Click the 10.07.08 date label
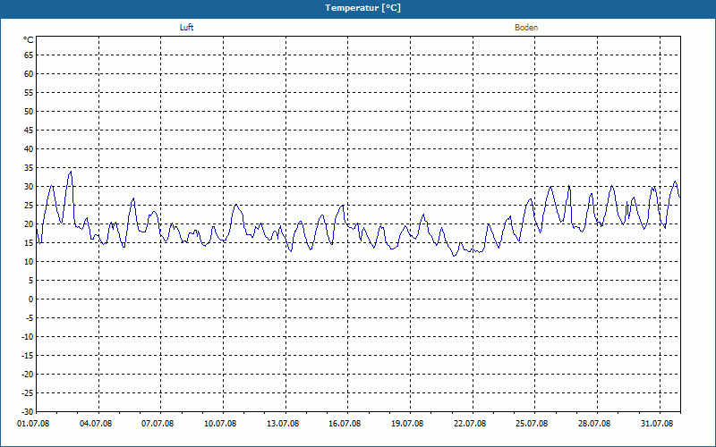This screenshot has height=447, width=716. (220, 423)
